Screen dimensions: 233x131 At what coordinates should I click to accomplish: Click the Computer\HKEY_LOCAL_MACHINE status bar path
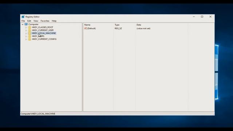pyautogui.click(x=38, y=114)
